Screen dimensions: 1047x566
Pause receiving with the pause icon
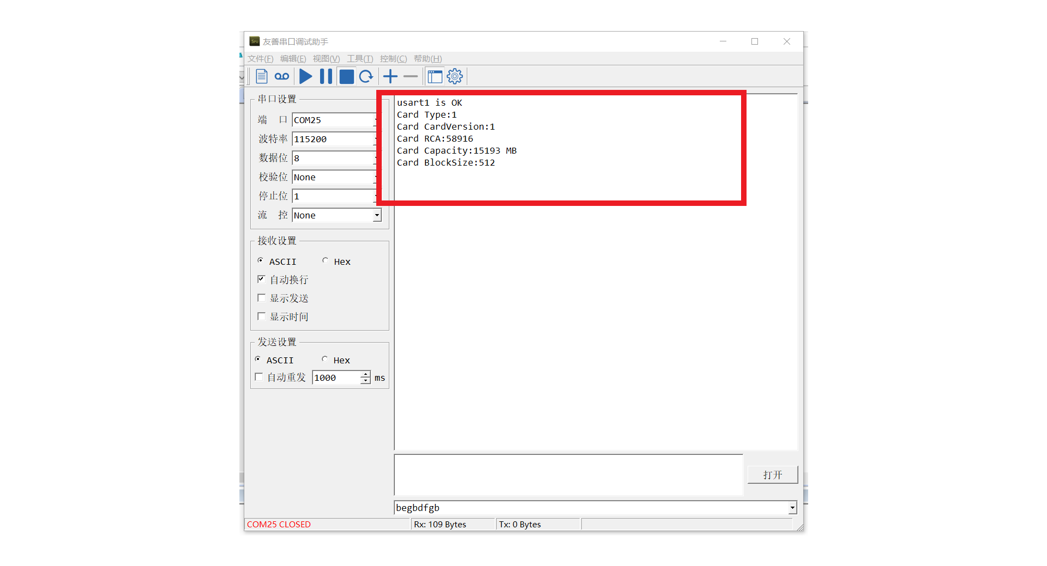(x=326, y=77)
